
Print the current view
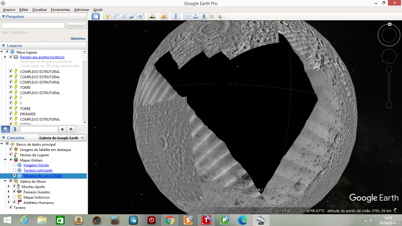(195, 16)
